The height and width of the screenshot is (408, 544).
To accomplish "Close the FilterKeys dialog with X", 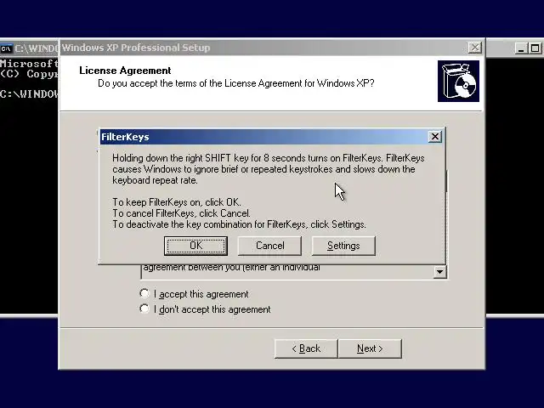I will pos(435,137).
